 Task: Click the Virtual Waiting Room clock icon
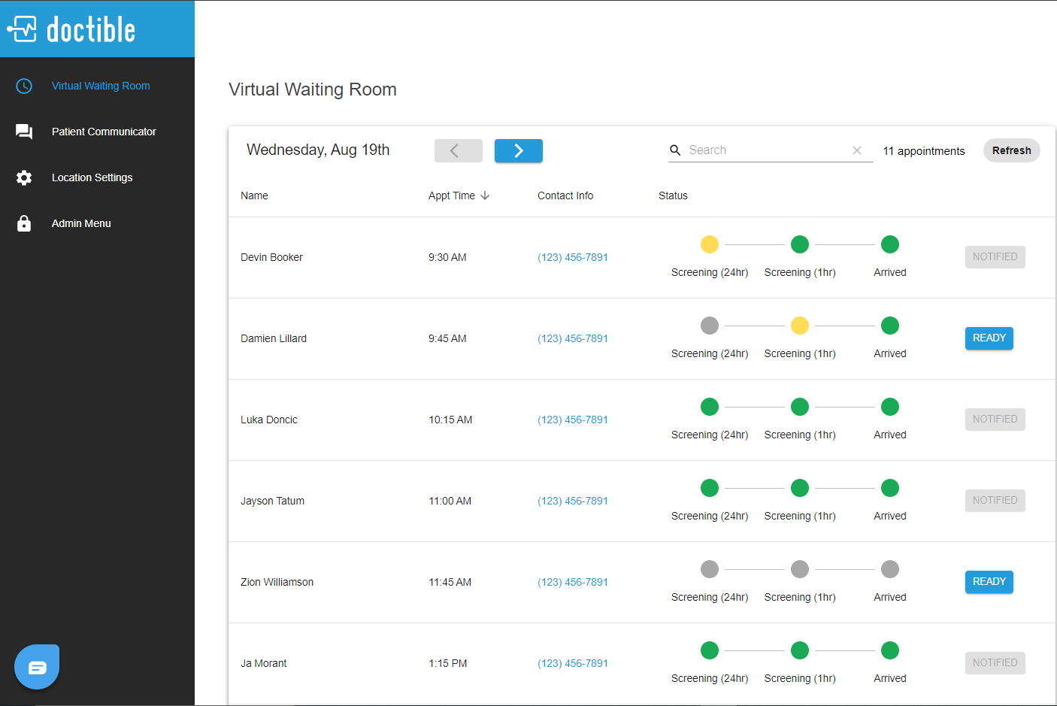tap(24, 86)
